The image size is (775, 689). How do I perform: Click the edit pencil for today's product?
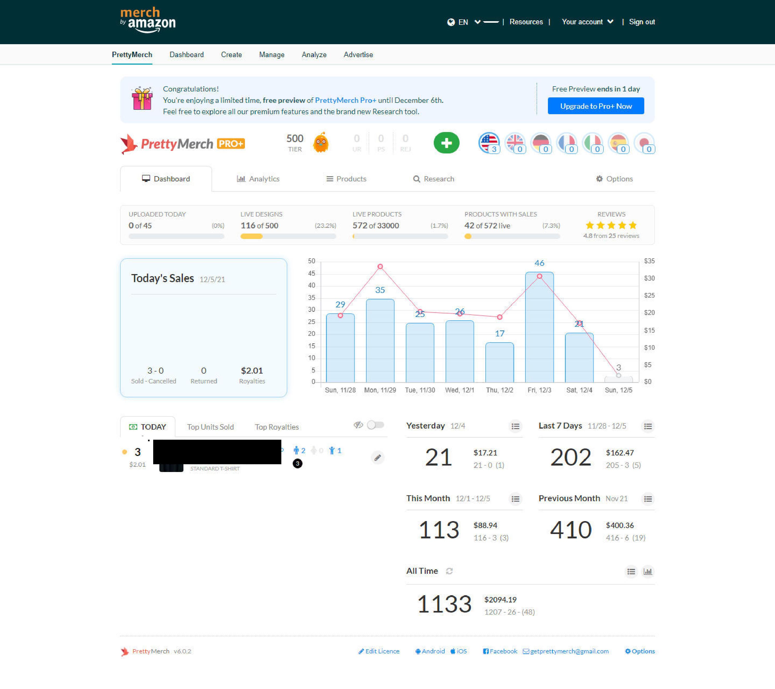coord(378,458)
